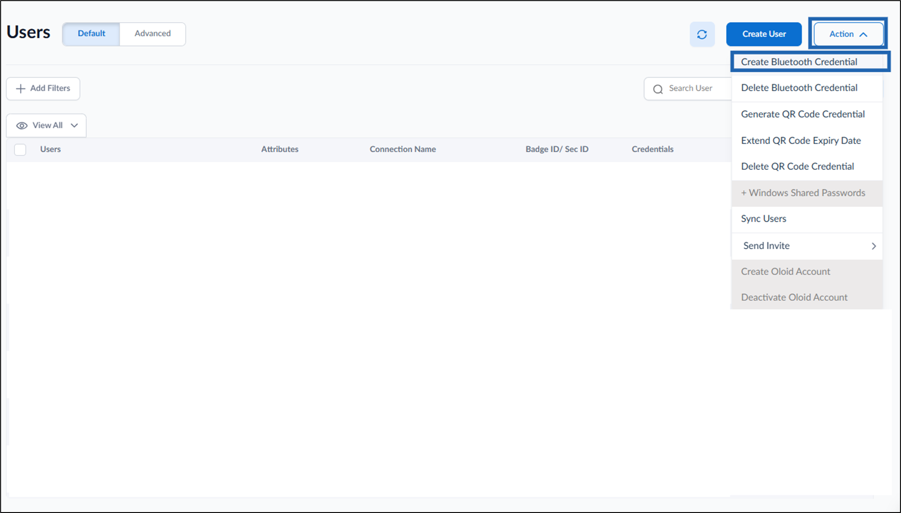Select Generate QR Code Credential
Image resolution: width=901 pixels, height=513 pixels.
tap(807, 115)
